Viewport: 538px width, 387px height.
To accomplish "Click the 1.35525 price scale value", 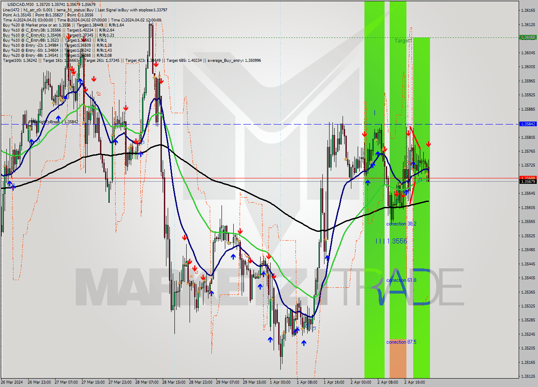I will pos(528,236).
